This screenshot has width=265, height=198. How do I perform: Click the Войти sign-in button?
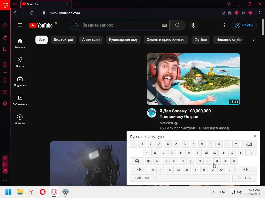click(x=244, y=25)
